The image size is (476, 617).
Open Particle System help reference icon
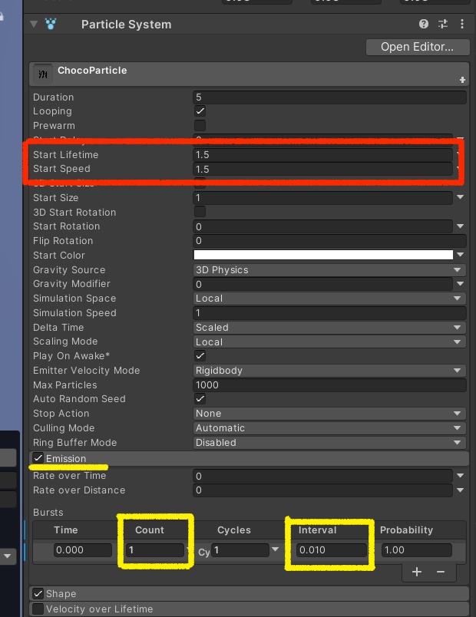(424, 25)
